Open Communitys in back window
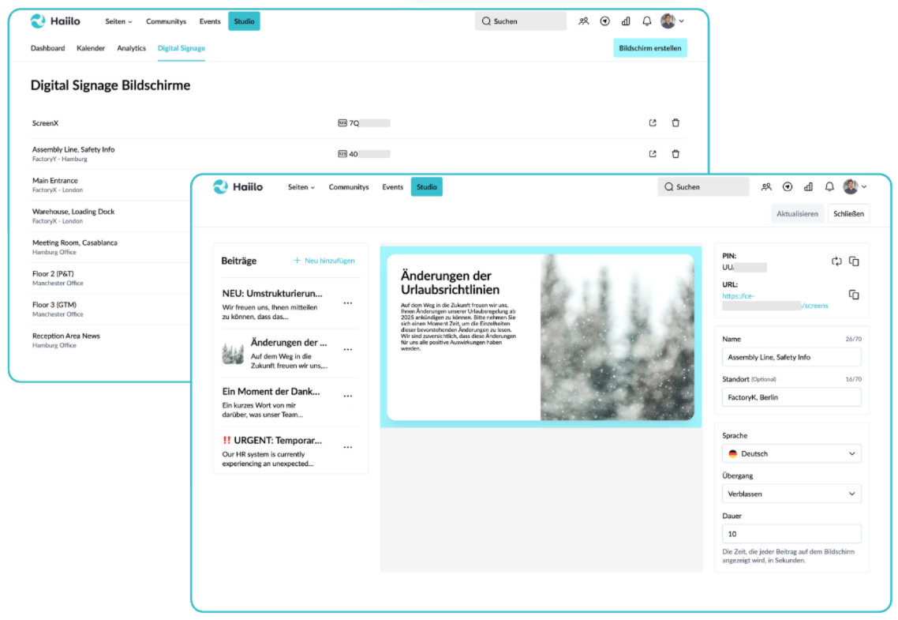This screenshot has height=620, width=898. [166, 21]
